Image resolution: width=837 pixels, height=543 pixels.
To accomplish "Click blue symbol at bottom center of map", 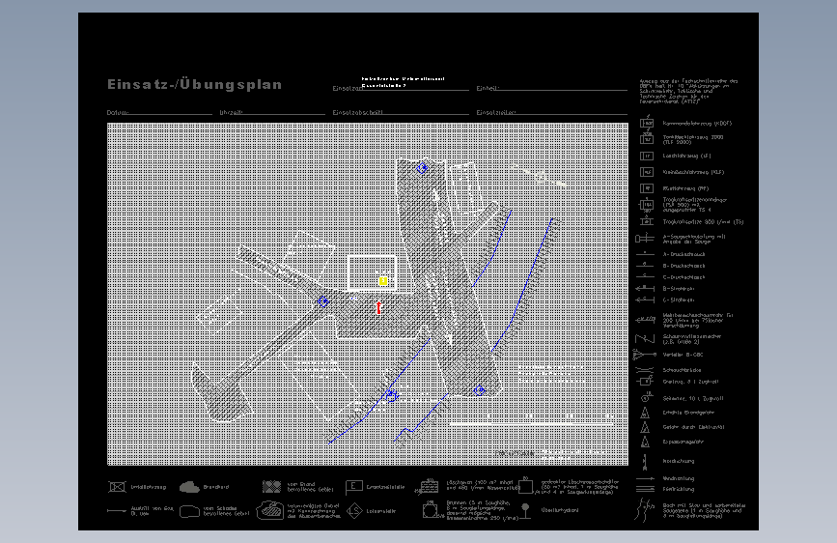I will pos(392,395).
